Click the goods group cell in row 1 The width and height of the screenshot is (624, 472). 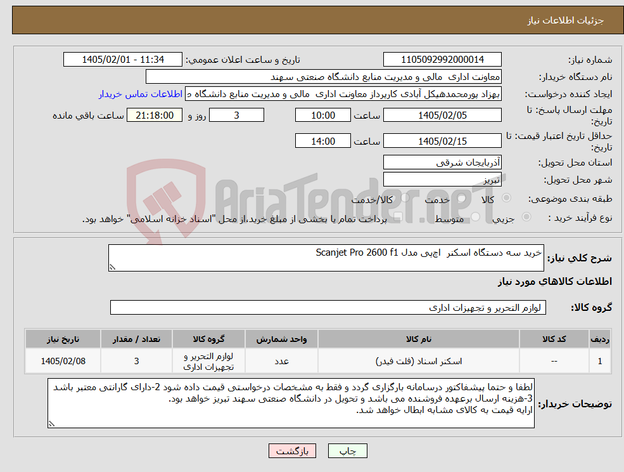[x=208, y=361]
